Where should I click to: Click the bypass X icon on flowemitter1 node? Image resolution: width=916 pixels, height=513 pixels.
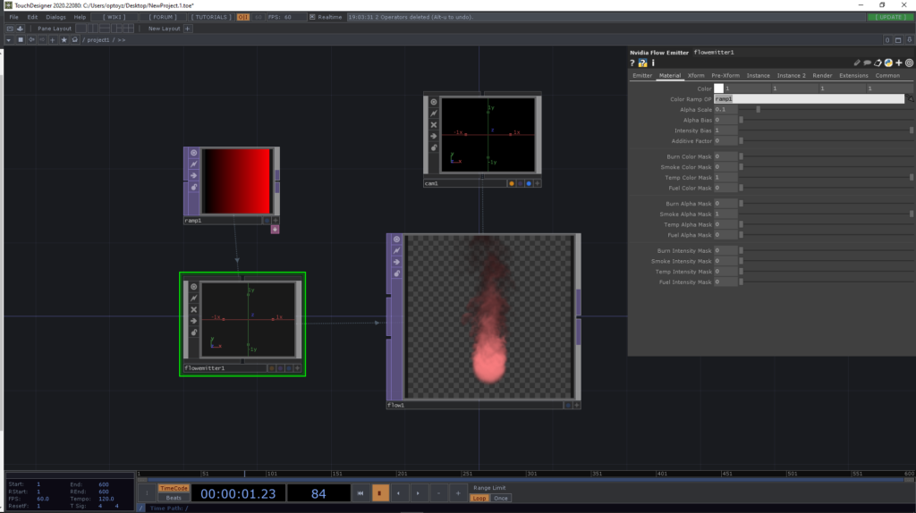tap(193, 309)
